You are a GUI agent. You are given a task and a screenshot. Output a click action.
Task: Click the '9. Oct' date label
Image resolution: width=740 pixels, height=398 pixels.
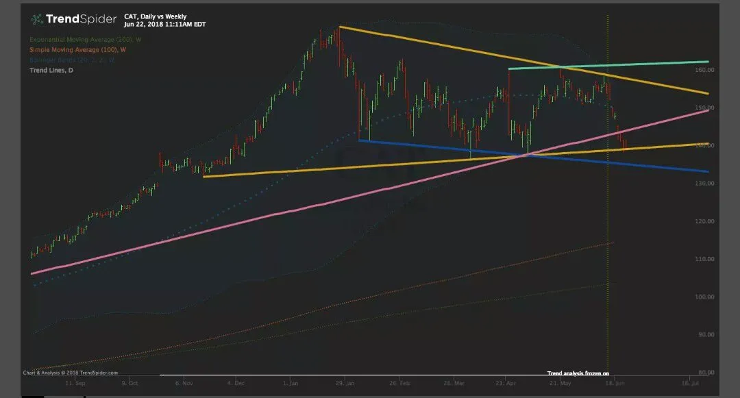click(x=129, y=383)
